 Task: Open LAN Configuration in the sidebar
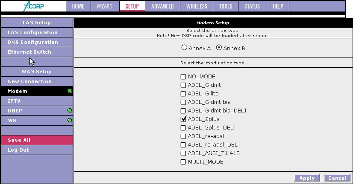[37, 32]
